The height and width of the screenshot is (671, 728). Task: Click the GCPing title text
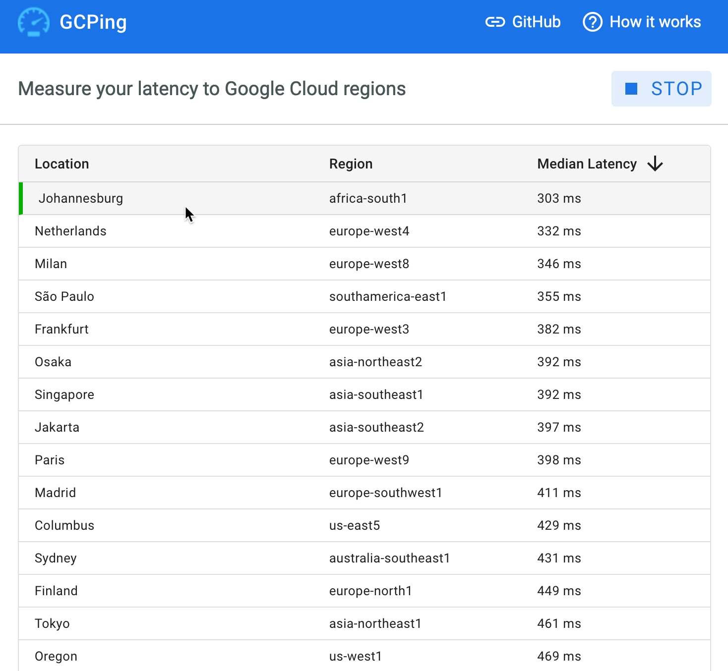(93, 22)
